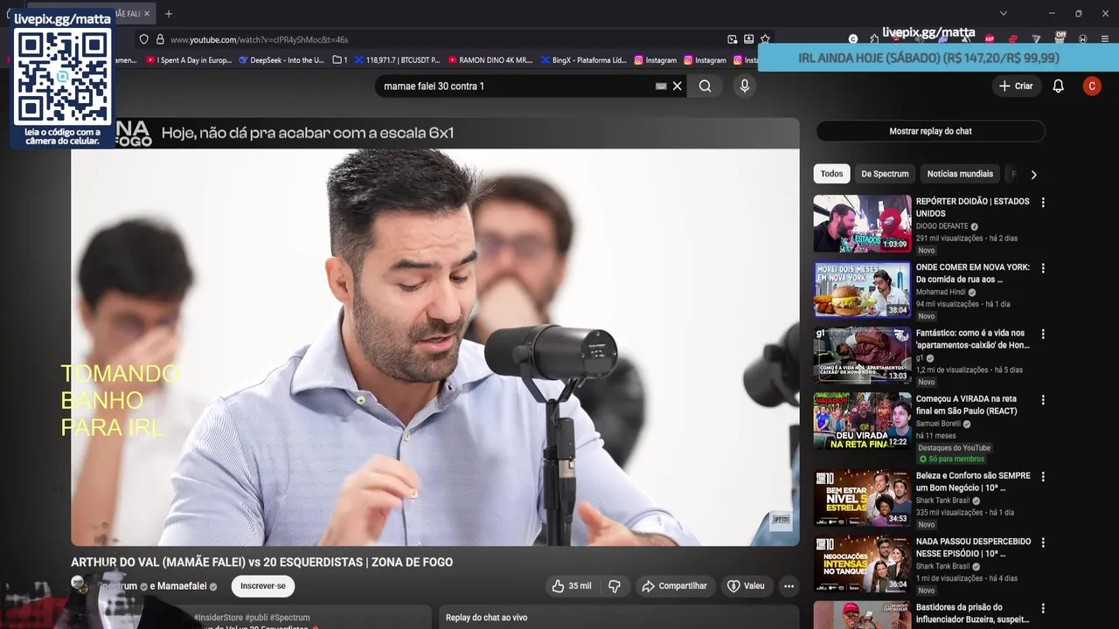Click the Mamaefalei channel name
The height and width of the screenshot is (629, 1119).
[182, 586]
